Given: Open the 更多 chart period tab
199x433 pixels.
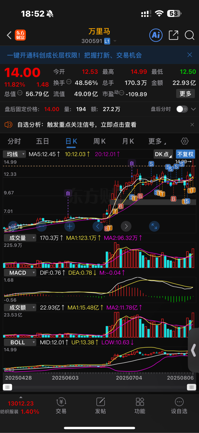Looking at the screenshot, I should click(x=157, y=141).
